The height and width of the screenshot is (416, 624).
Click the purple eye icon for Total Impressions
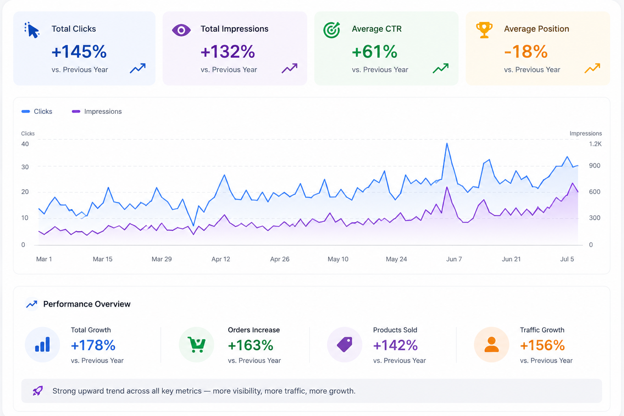[181, 30]
